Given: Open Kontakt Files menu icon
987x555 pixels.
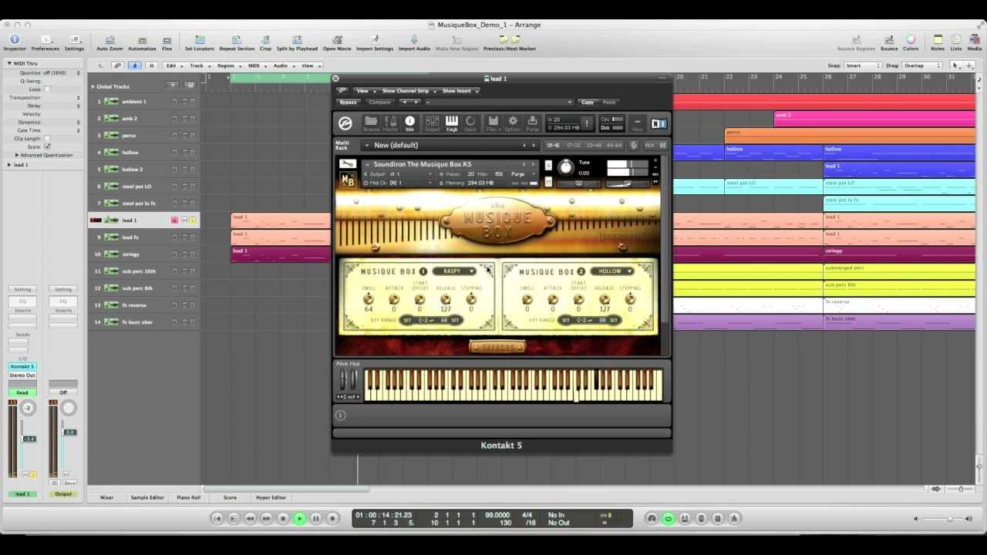Looking at the screenshot, I should click(493, 124).
